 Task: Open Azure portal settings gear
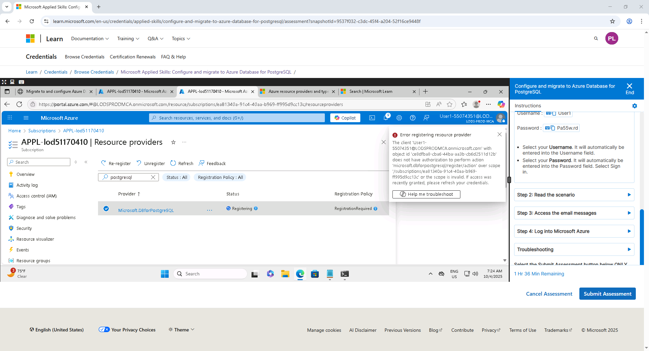point(399,118)
